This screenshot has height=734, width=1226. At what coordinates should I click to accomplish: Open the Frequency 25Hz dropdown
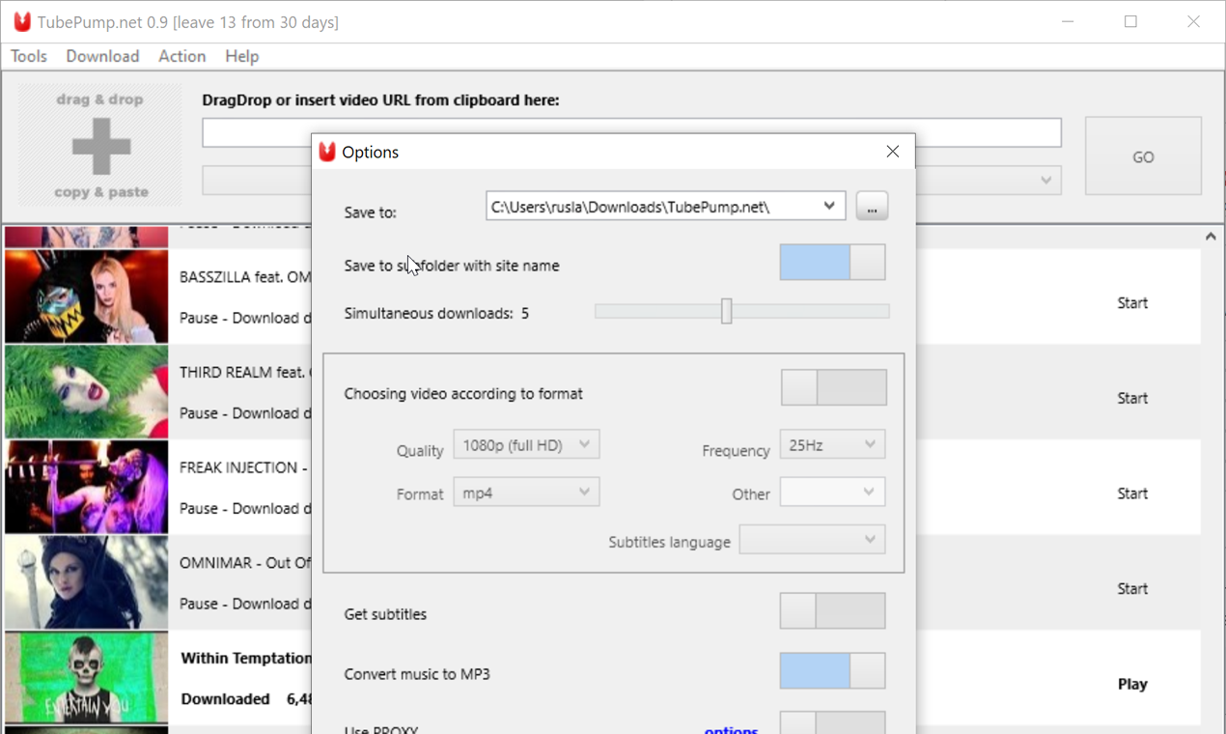832,444
